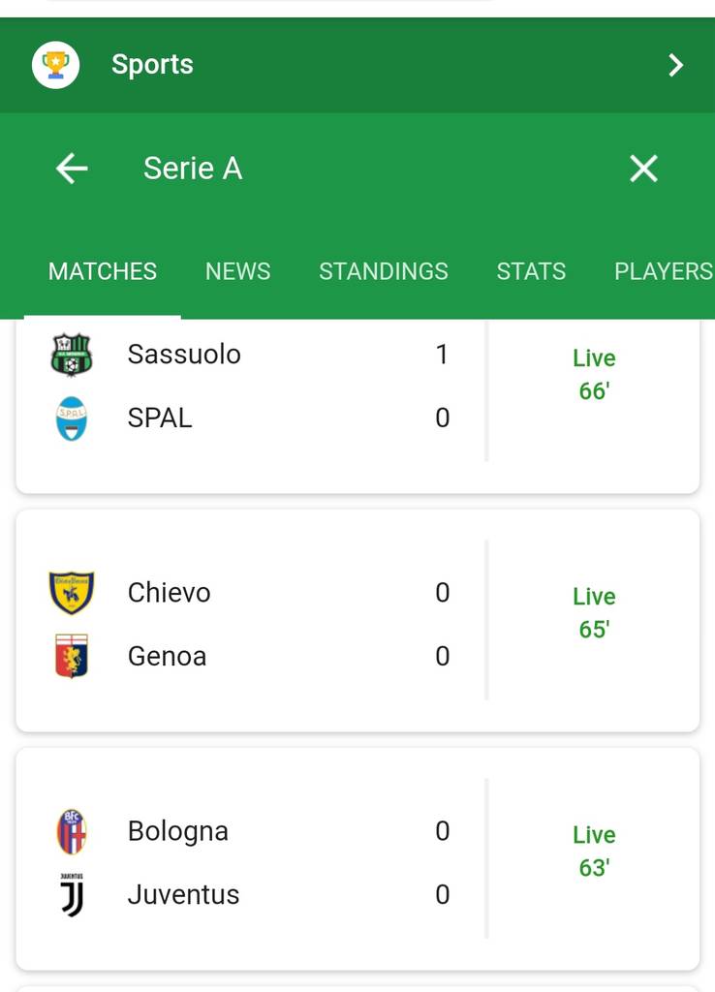Screen dimensions: 715x992
Task: Go back using the left arrow
Action: coord(72,169)
